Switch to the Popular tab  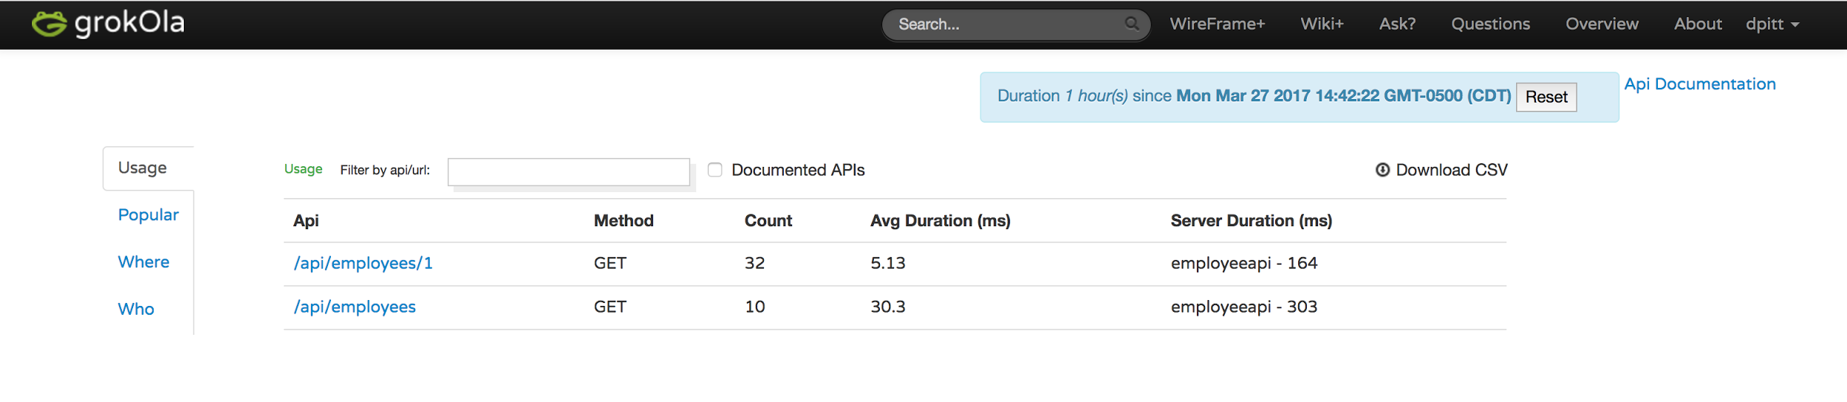(148, 215)
